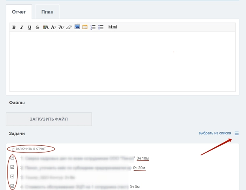
Task: Open the font size dropdown
Action: [53, 27]
